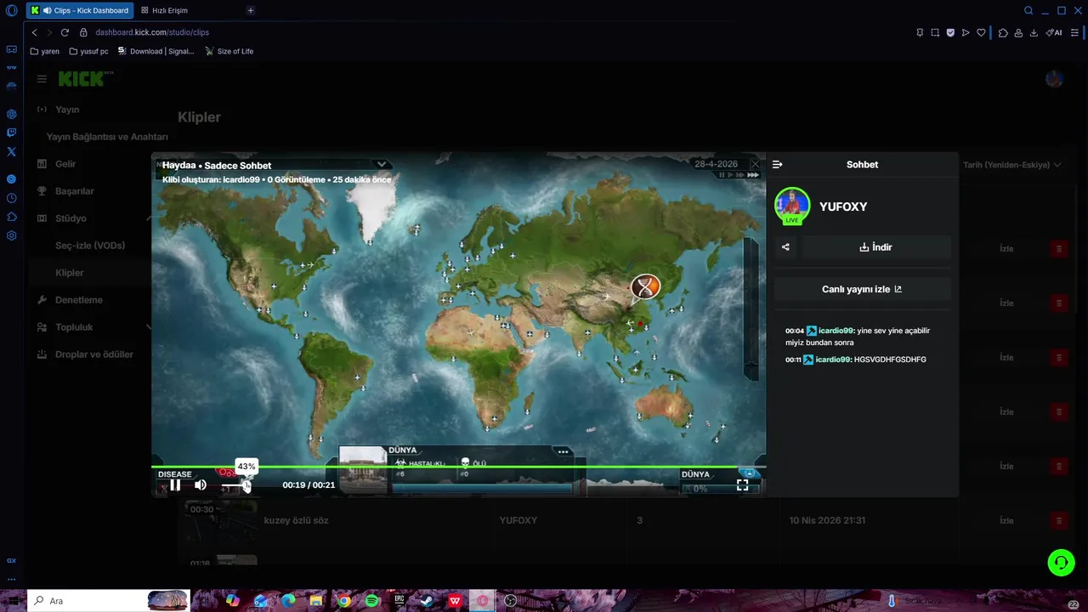Open the green support chat bubble
The height and width of the screenshot is (612, 1088).
[1060, 562]
